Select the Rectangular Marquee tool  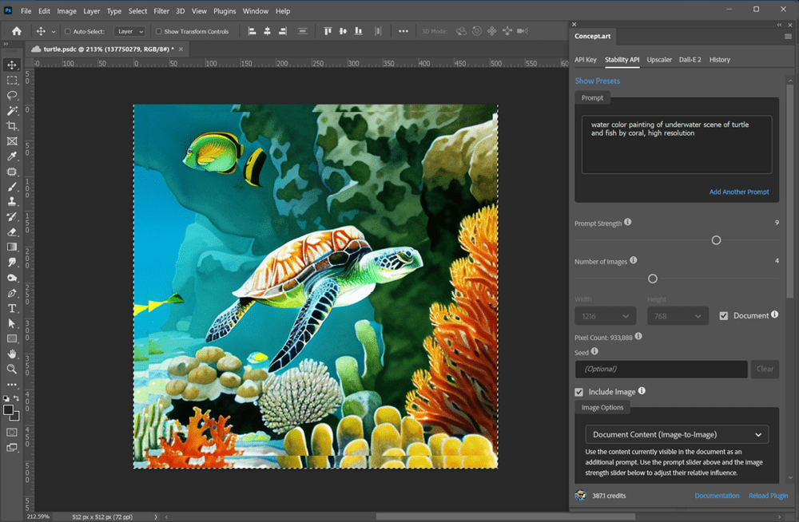point(12,81)
